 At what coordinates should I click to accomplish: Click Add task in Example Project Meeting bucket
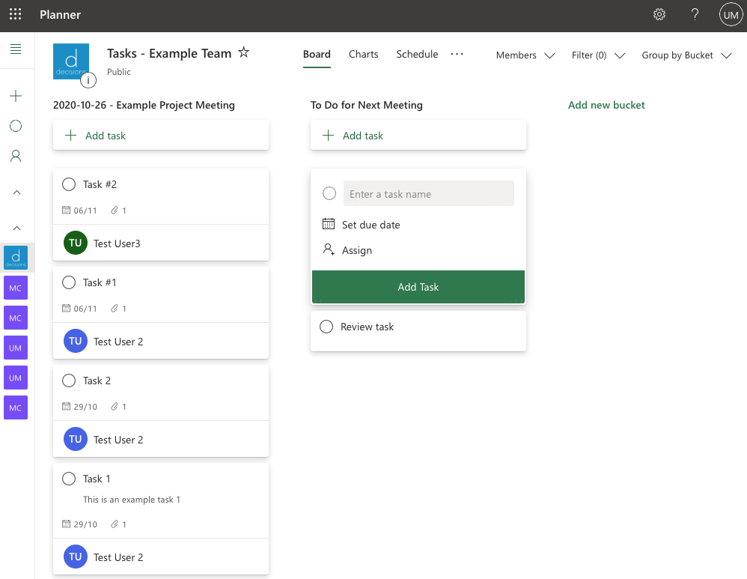[161, 136]
